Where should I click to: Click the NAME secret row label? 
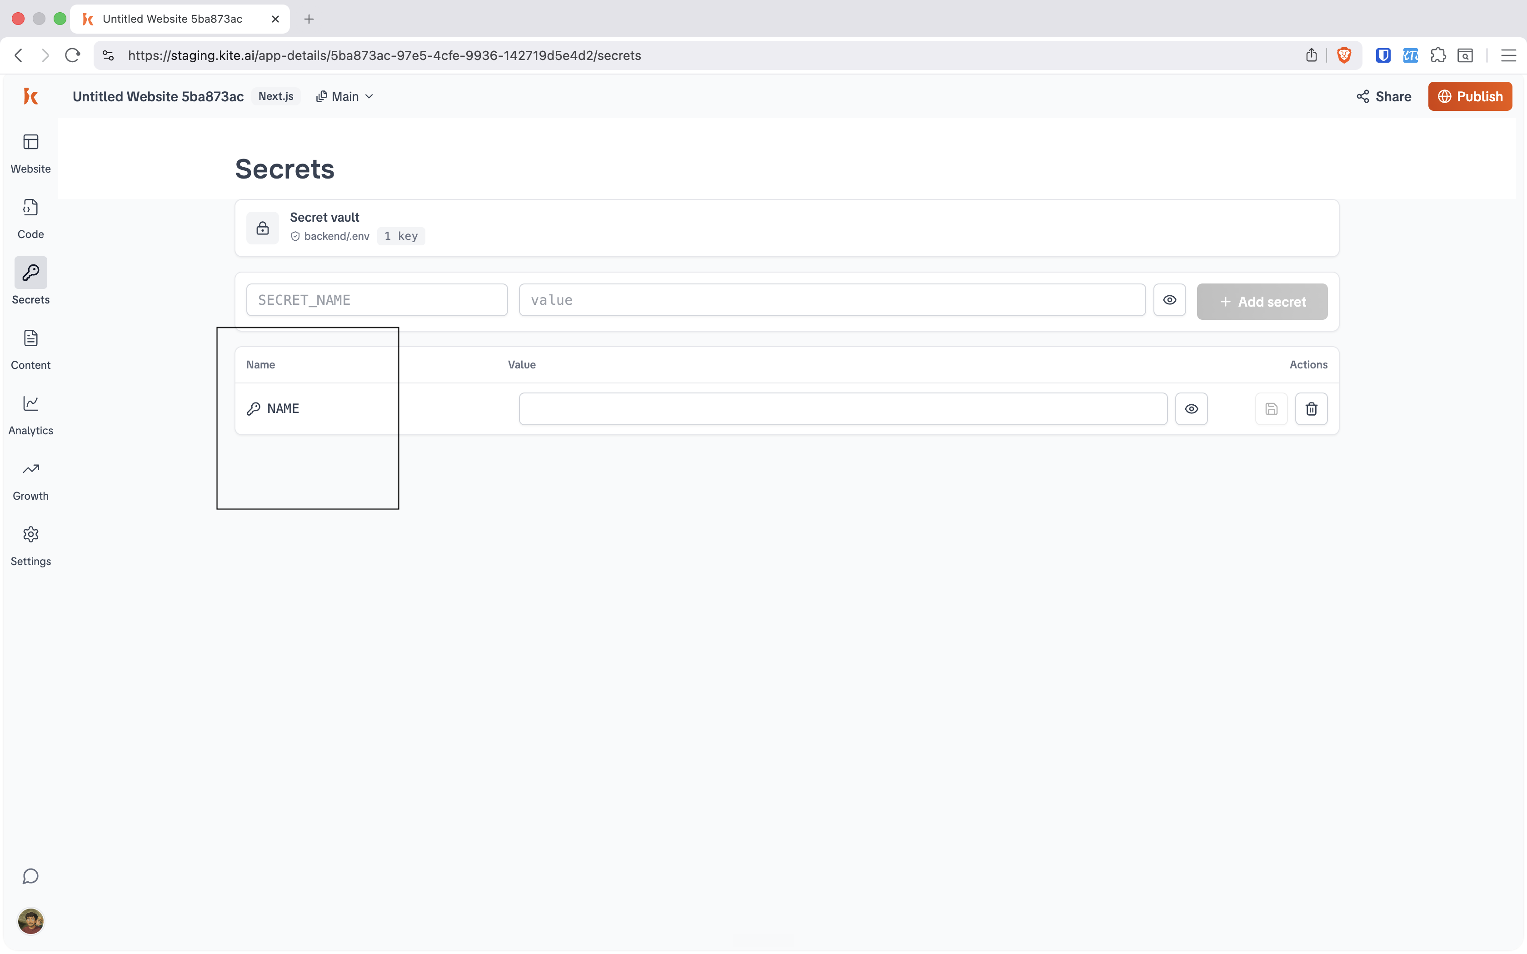(283, 409)
